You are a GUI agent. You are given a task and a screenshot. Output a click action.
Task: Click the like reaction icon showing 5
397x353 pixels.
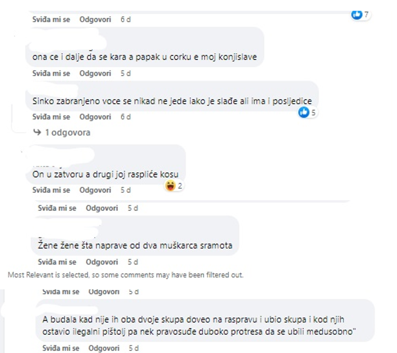pyautogui.click(x=304, y=112)
